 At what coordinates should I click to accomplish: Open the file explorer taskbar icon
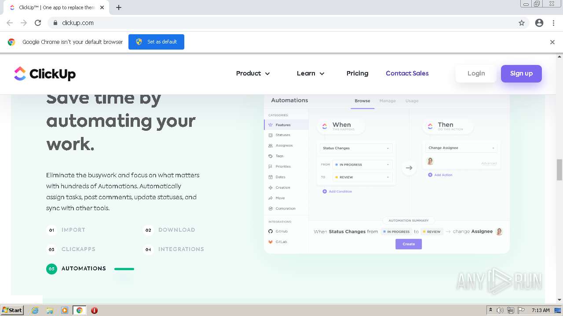point(50,310)
